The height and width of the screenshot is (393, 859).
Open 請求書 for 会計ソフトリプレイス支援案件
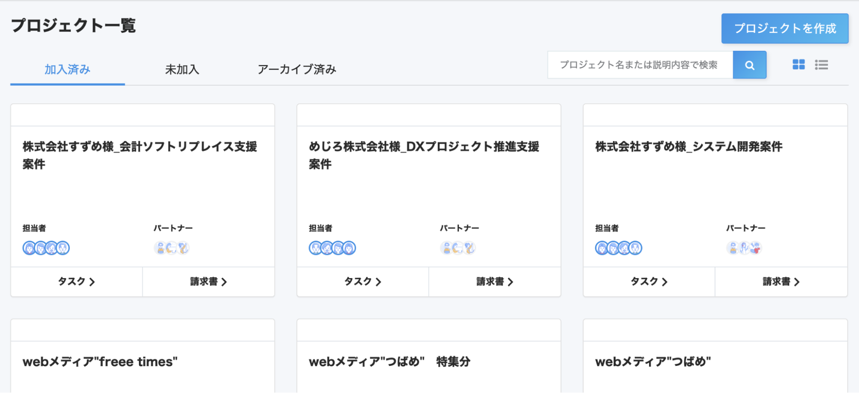pos(209,282)
